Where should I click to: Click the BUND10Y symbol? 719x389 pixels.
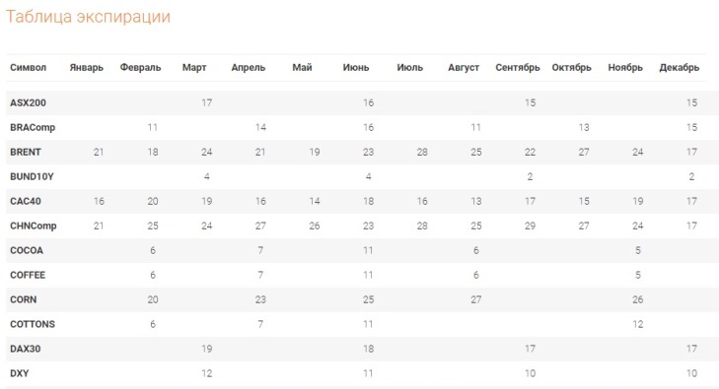[x=33, y=176]
